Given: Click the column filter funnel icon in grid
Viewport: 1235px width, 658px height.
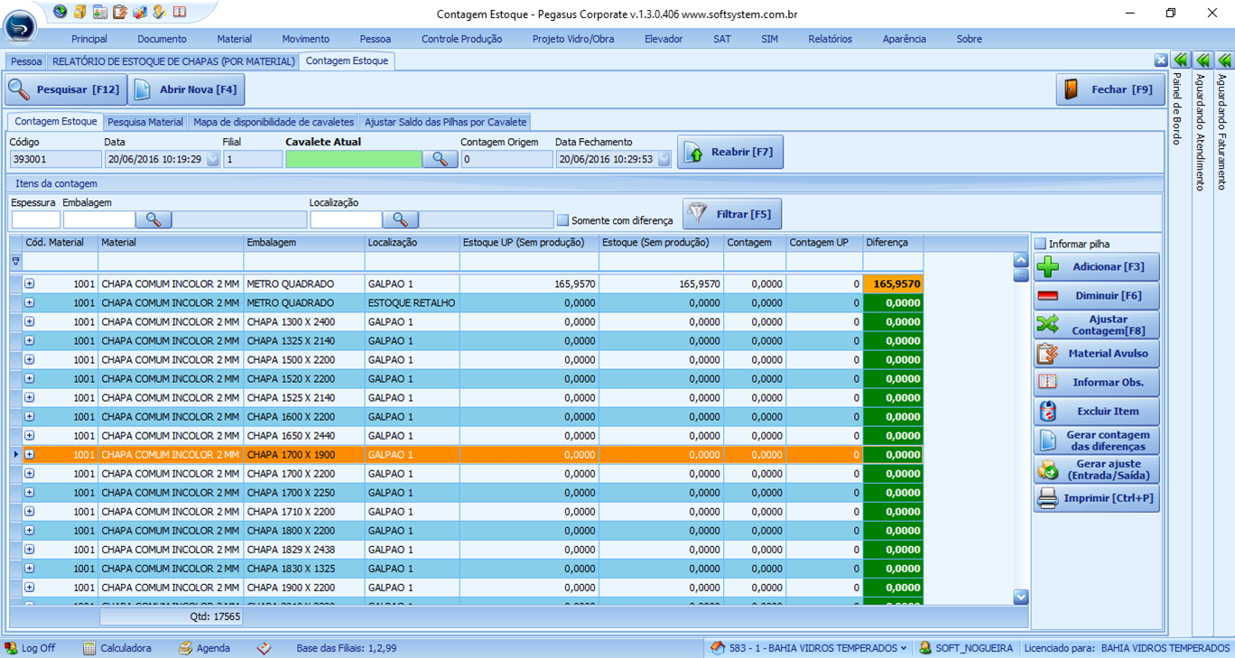Looking at the screenshot, I should tap(15, 261).
